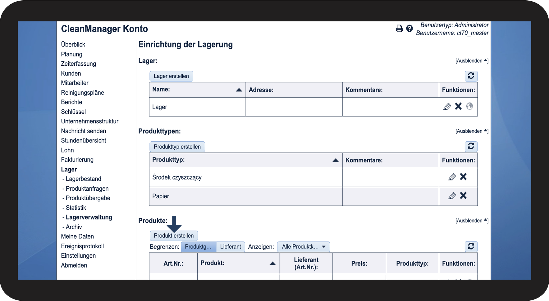Viewport: 549px width, 301px height.
Task: Hide the Produkttypen section
Action: (472, 131)
